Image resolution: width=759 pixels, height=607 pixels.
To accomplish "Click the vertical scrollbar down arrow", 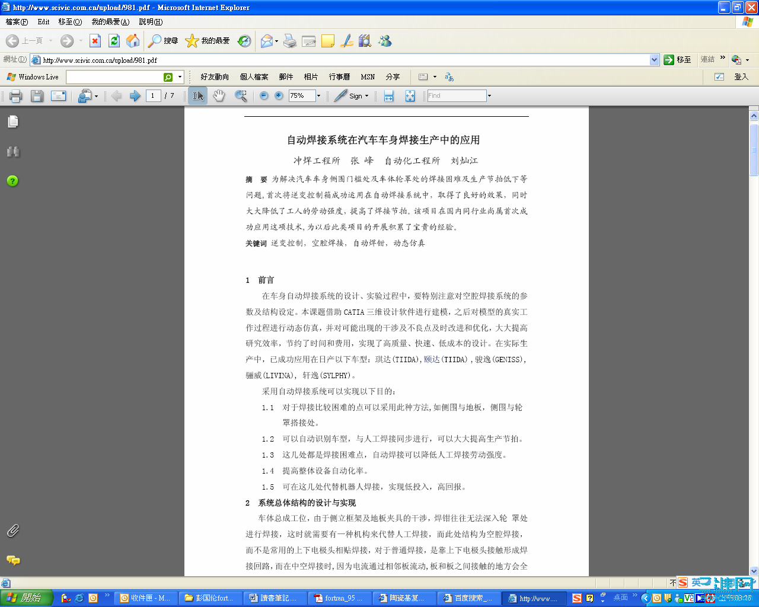I will point(754,570).
